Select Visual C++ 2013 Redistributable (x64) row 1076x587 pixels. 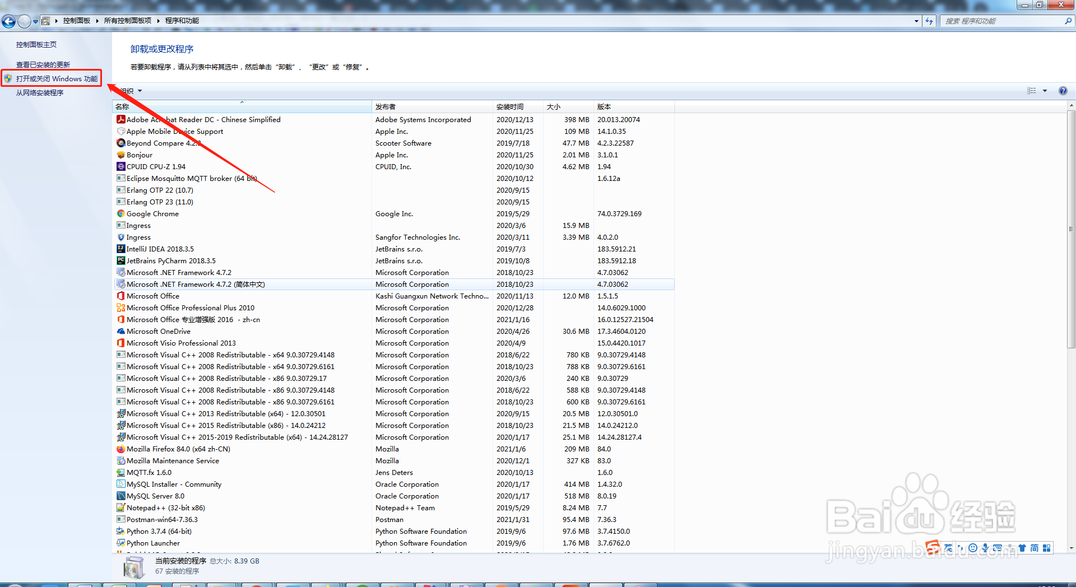click(394, 413)
